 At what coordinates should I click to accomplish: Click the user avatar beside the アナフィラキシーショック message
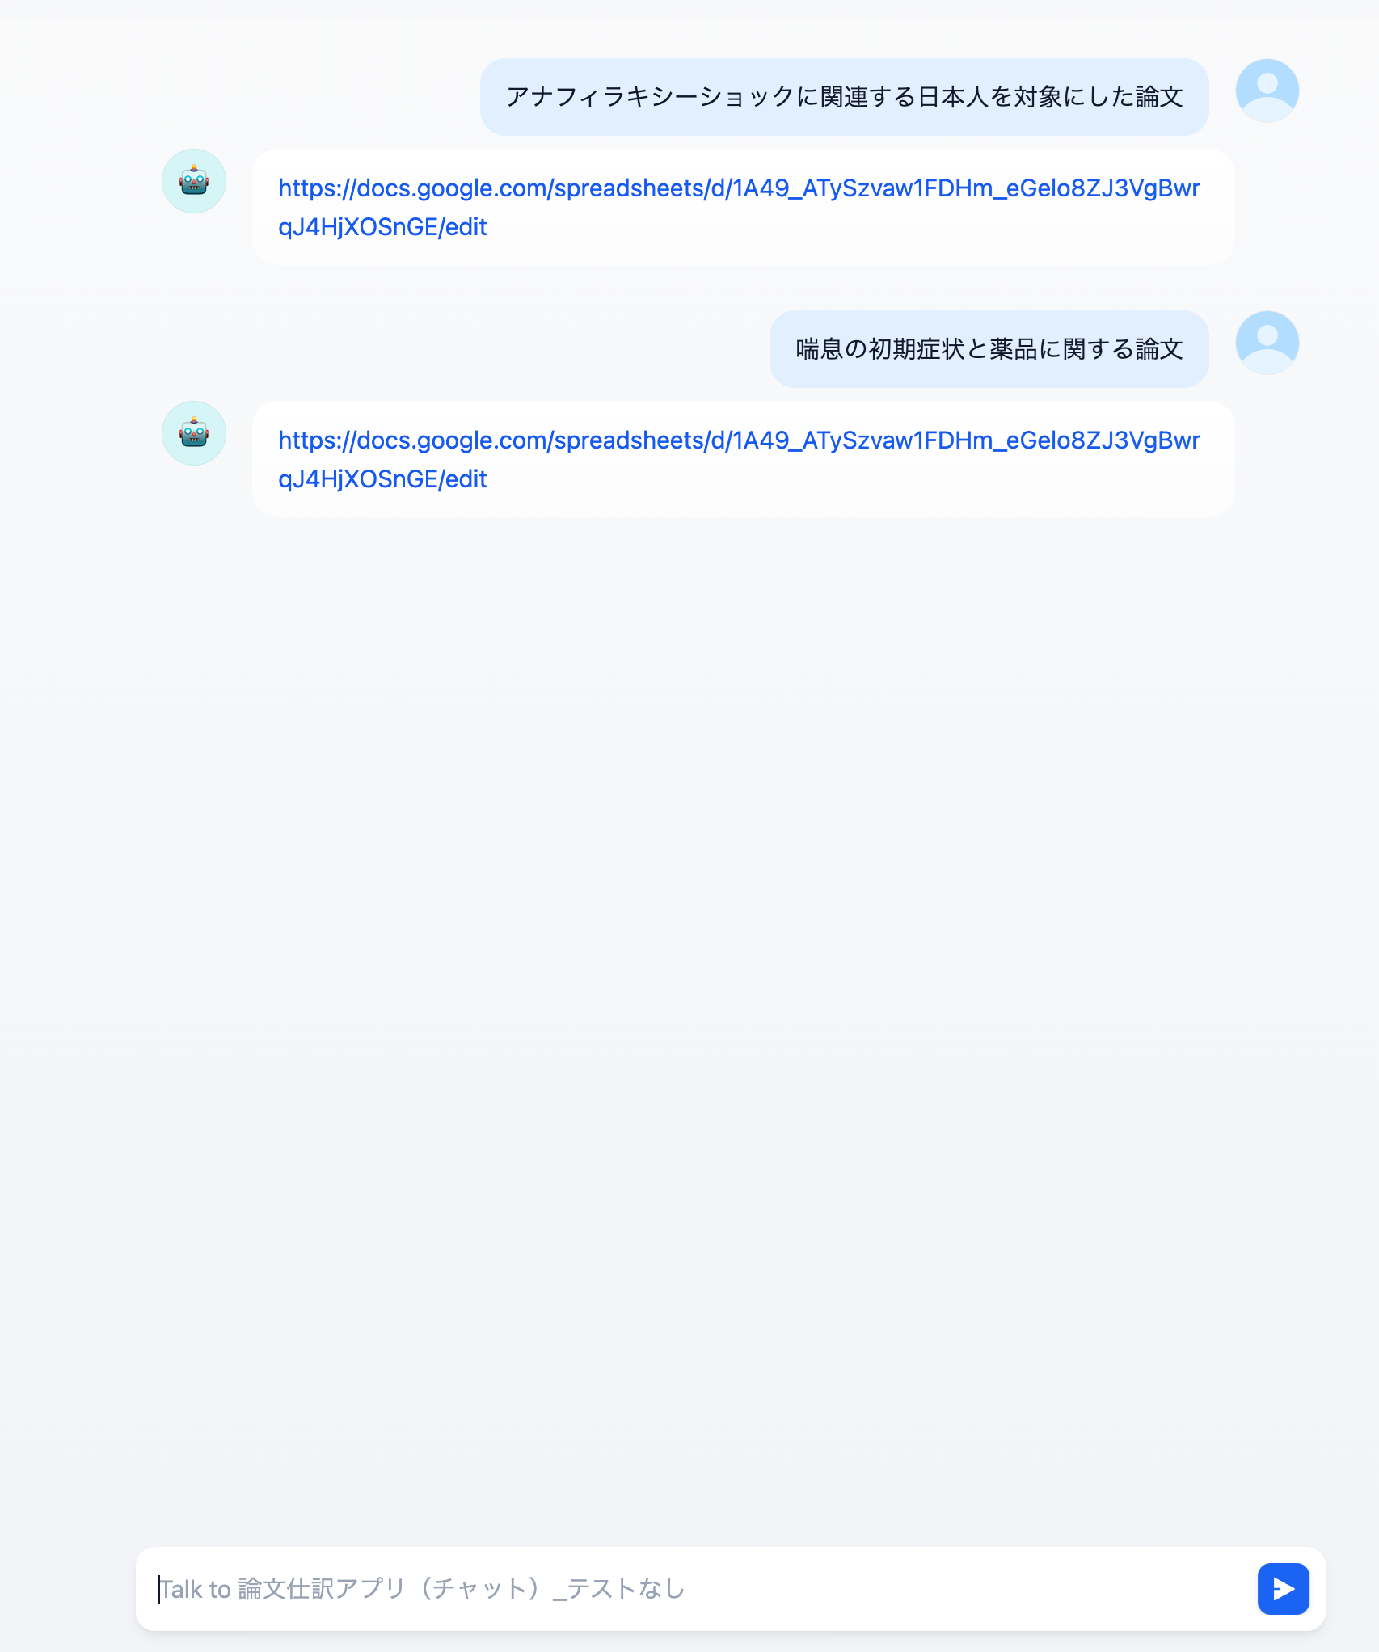click(x=1267, y=91)
